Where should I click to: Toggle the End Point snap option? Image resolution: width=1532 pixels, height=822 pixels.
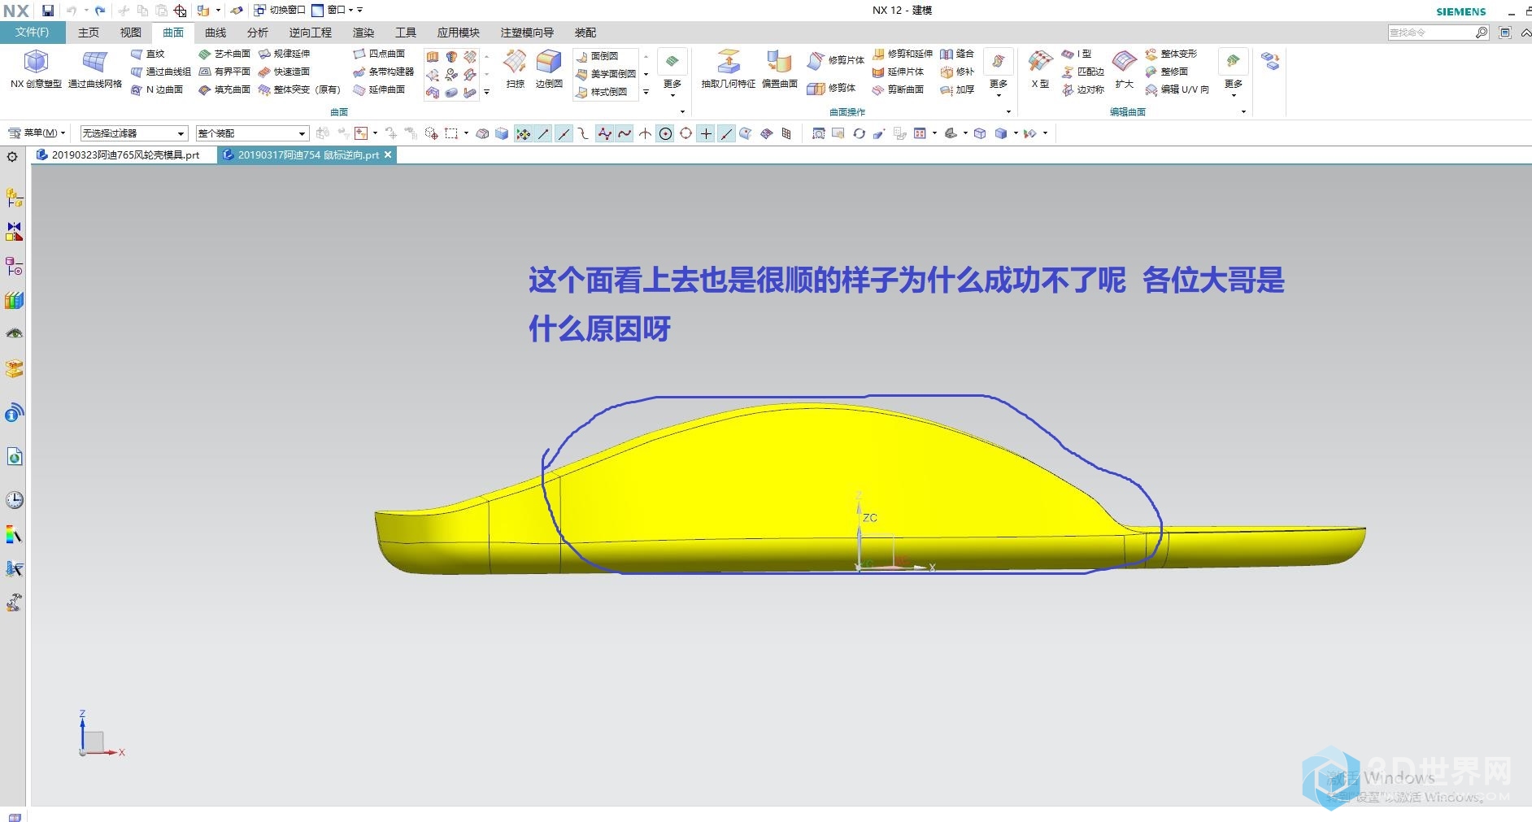543,133
